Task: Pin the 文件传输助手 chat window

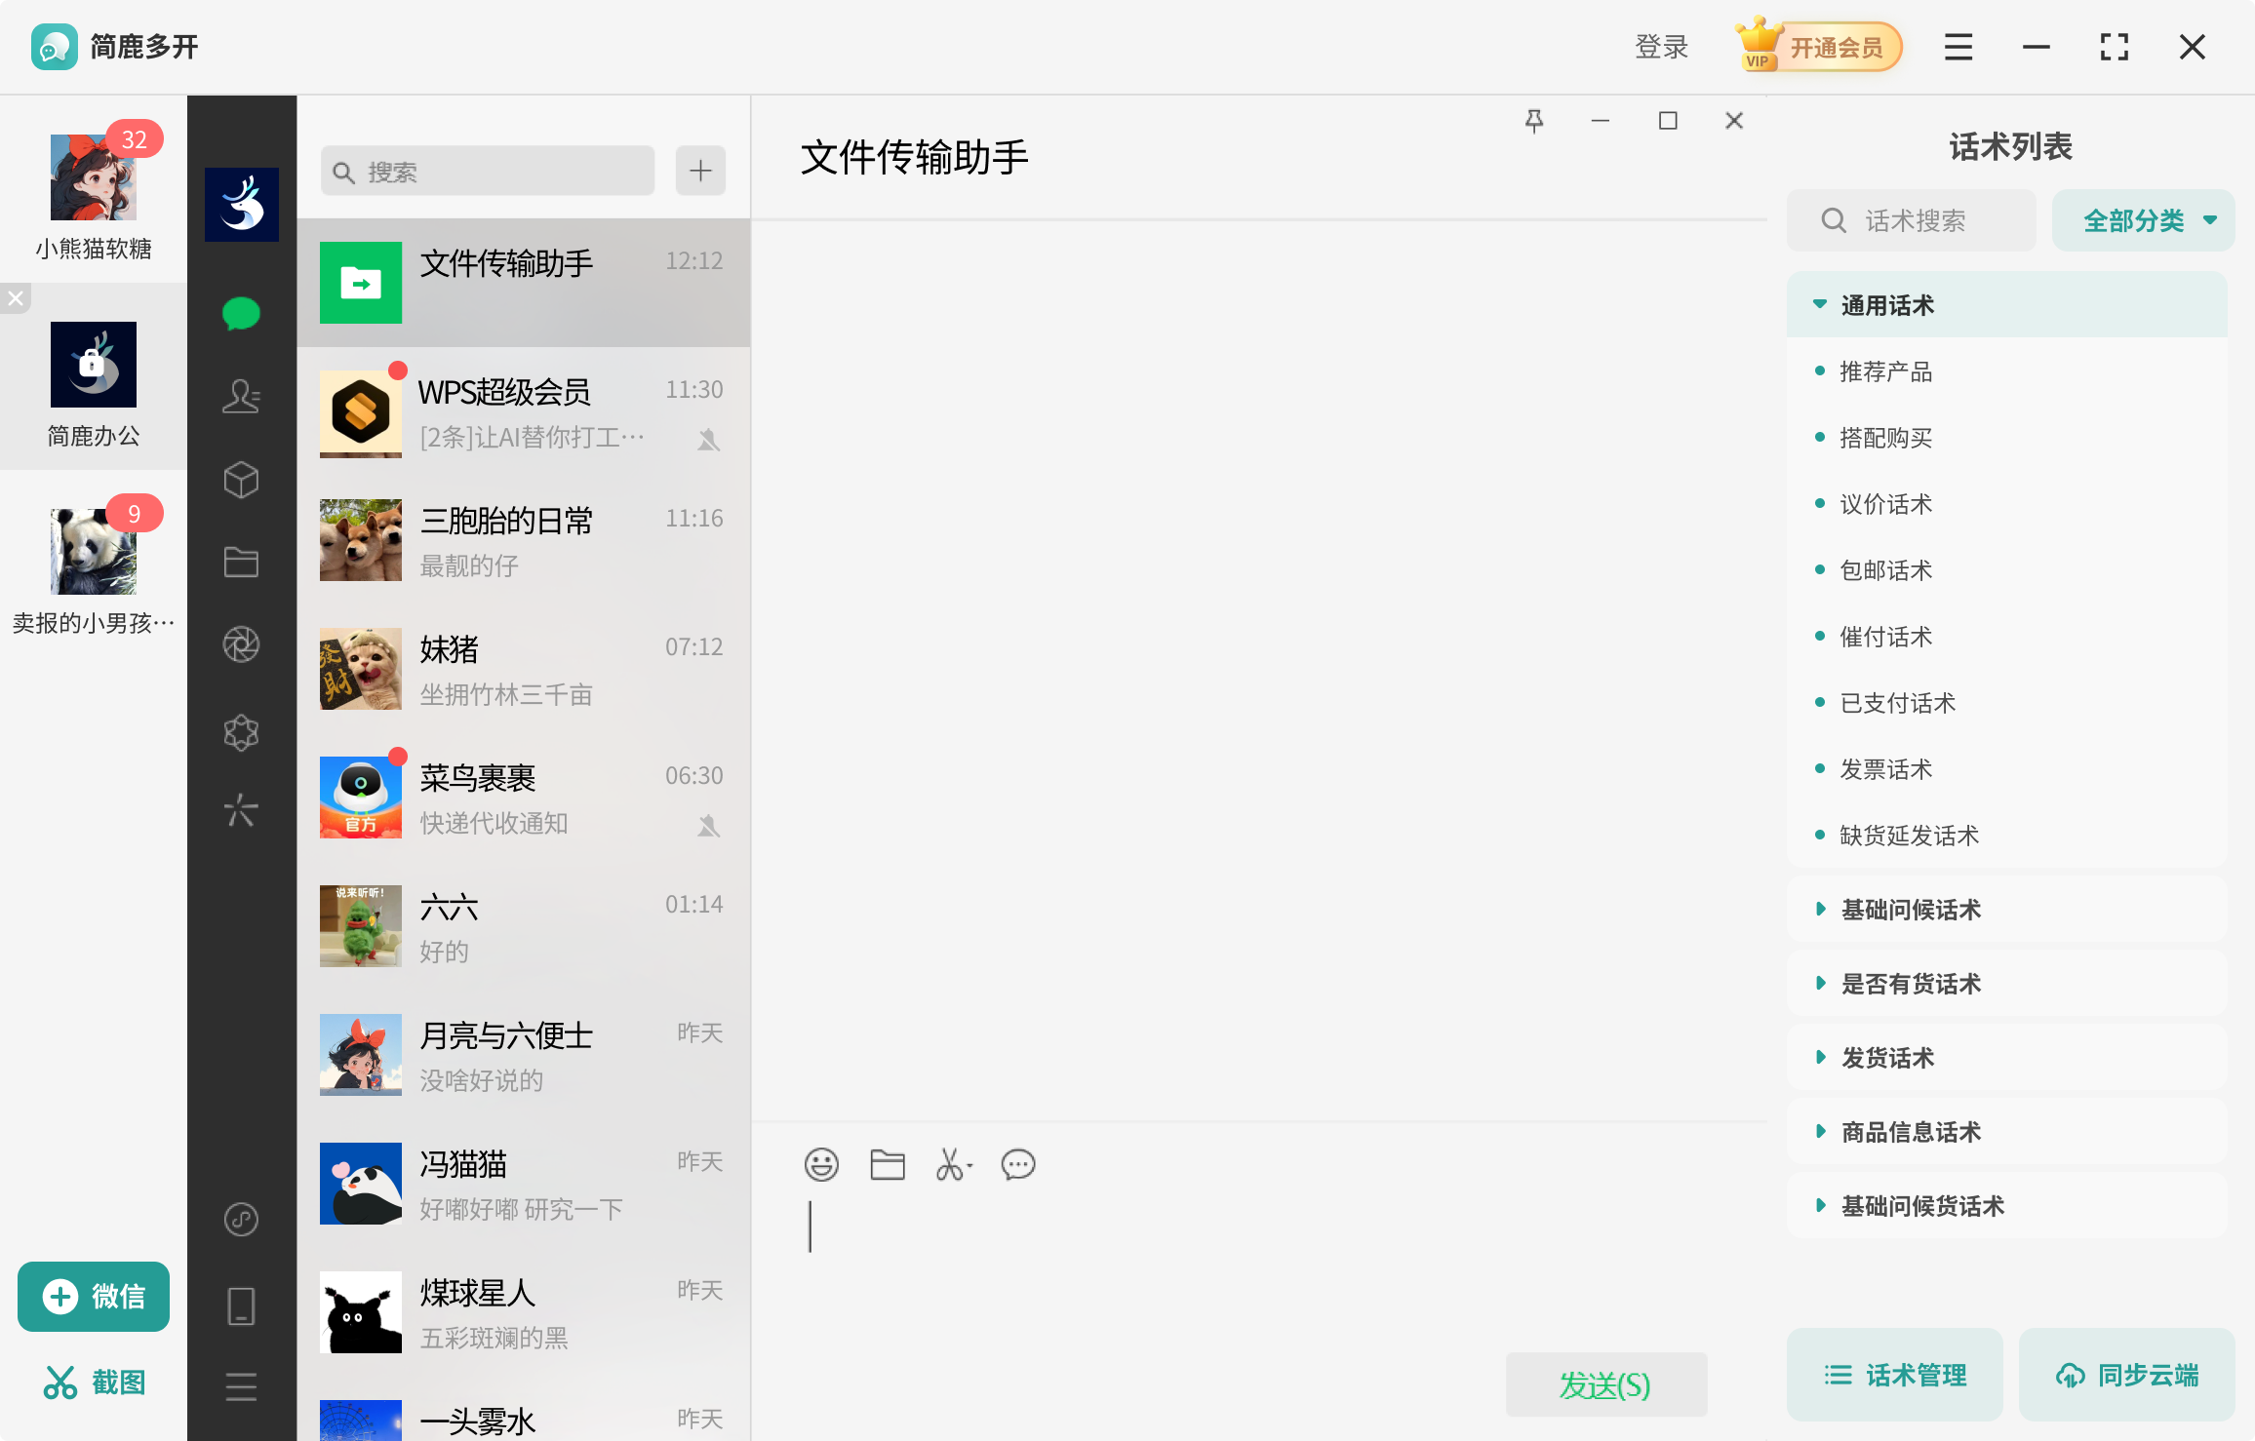Action: pyautogui.click(x=1534, y=120)
